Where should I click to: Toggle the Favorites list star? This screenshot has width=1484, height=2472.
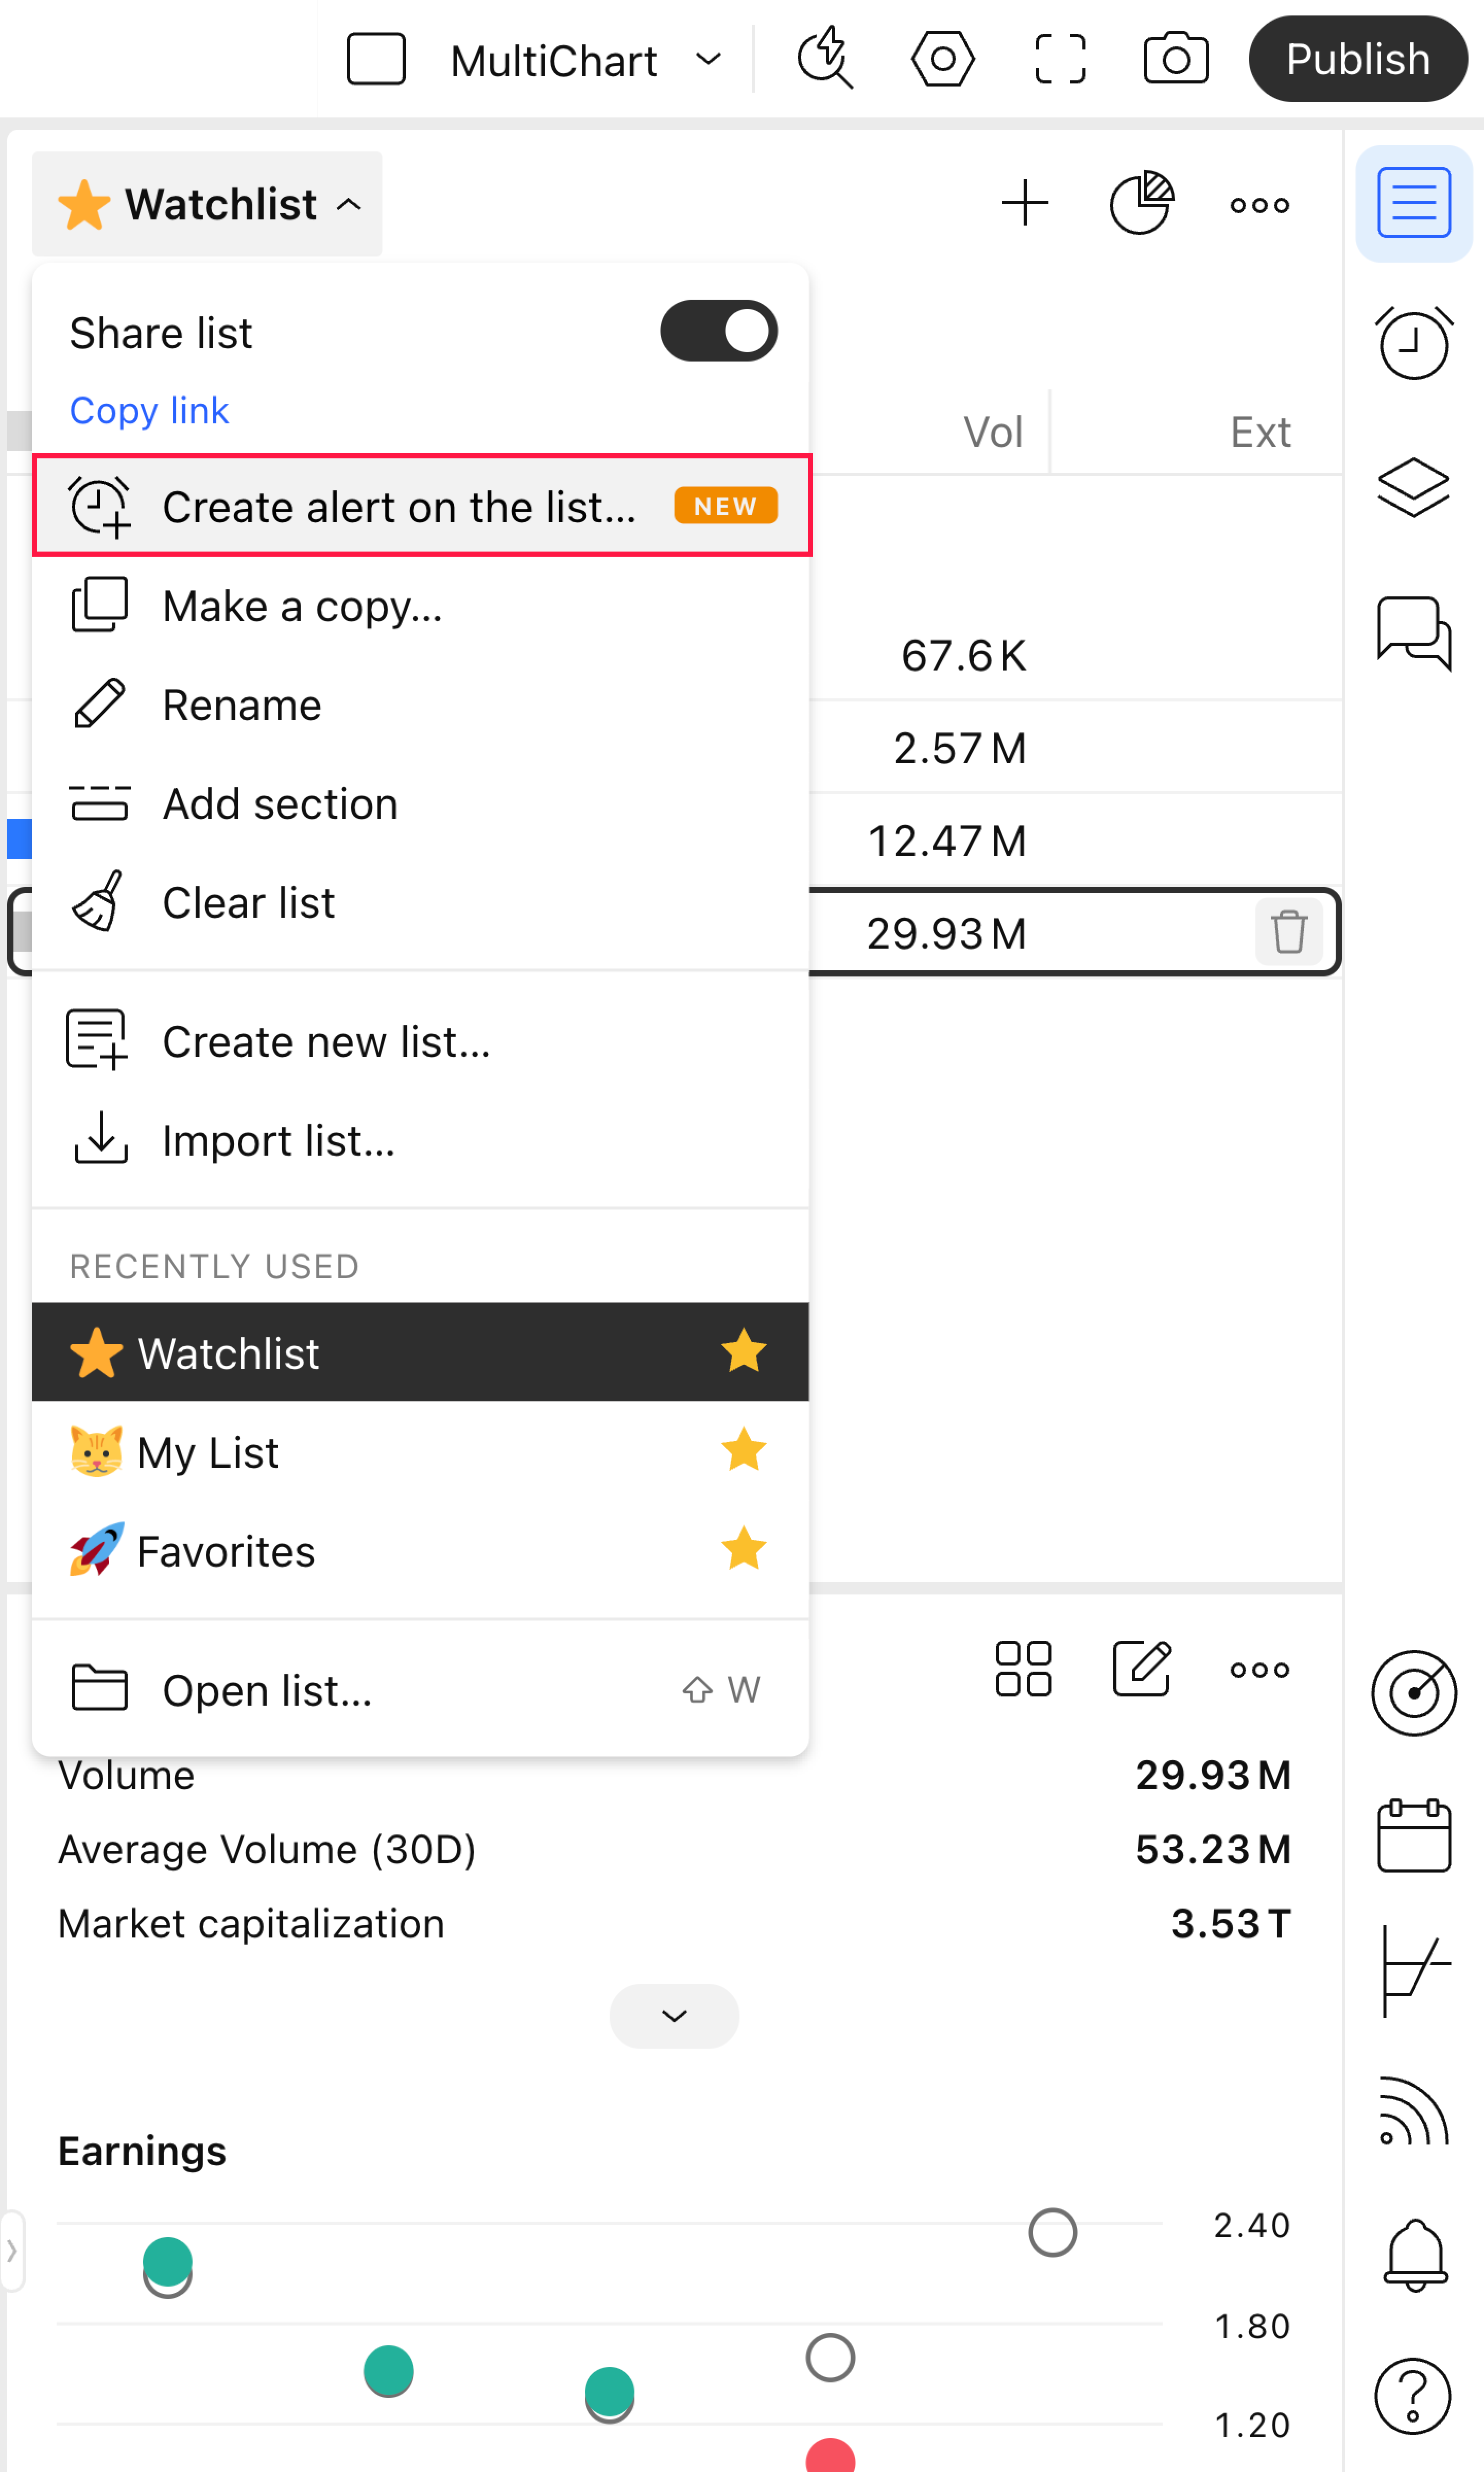pyautogui.click(x=743, y=1550)
